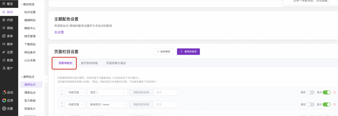338x116 pixels.
Task: Open 概览 in the dark sidebar
Action: [x=8, y=4]
